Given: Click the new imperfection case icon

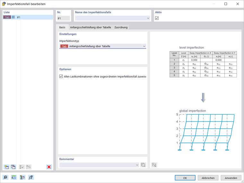Looking at the screenshot, I should tap(6, 167).
